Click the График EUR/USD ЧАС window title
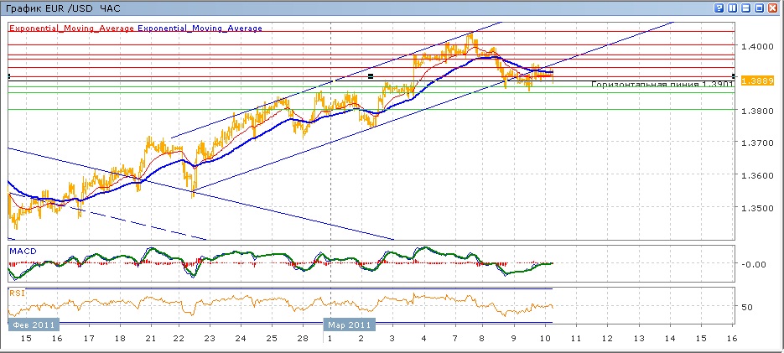This screenshot has height=353, width=784. click(62, 7)
